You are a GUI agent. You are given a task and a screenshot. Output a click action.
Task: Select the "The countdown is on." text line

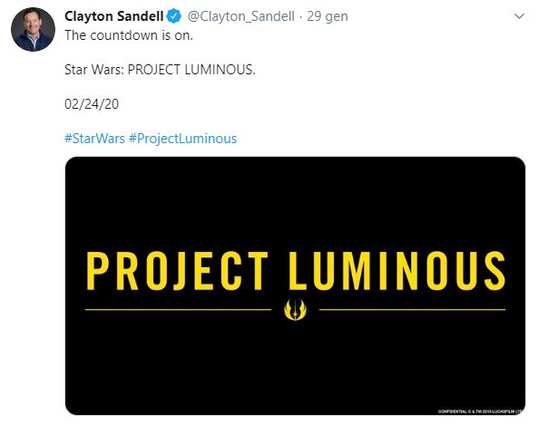tap(129, 35)
